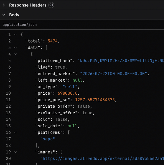Fold the object starting on line 4

[x=15, y=54]
